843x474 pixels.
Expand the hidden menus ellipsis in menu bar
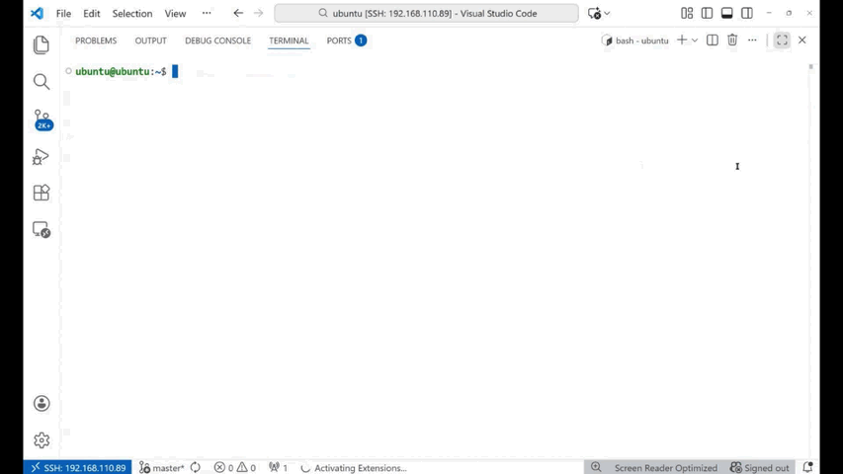pyautogui.click(x=207, y=14)
